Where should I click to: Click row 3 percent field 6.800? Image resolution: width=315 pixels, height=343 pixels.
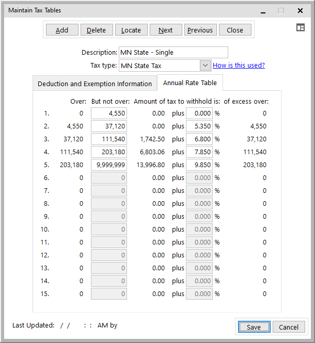click(199, 139)
